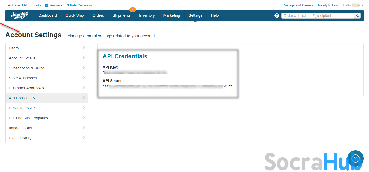This screenshot has height=172, width=369.
Task: Open Email Templates settings
Action: coord(23,108)
